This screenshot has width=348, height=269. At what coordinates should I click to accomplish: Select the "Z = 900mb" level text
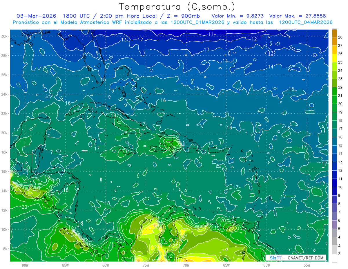point(184,16)
